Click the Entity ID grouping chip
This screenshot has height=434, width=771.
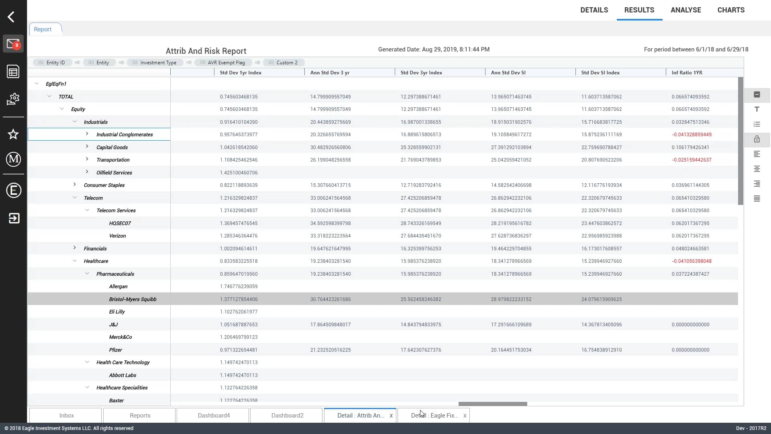pyautogui.click(x=53, y=62)
